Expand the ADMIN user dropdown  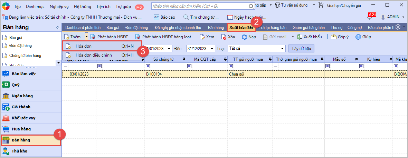[x=403, y=17]
